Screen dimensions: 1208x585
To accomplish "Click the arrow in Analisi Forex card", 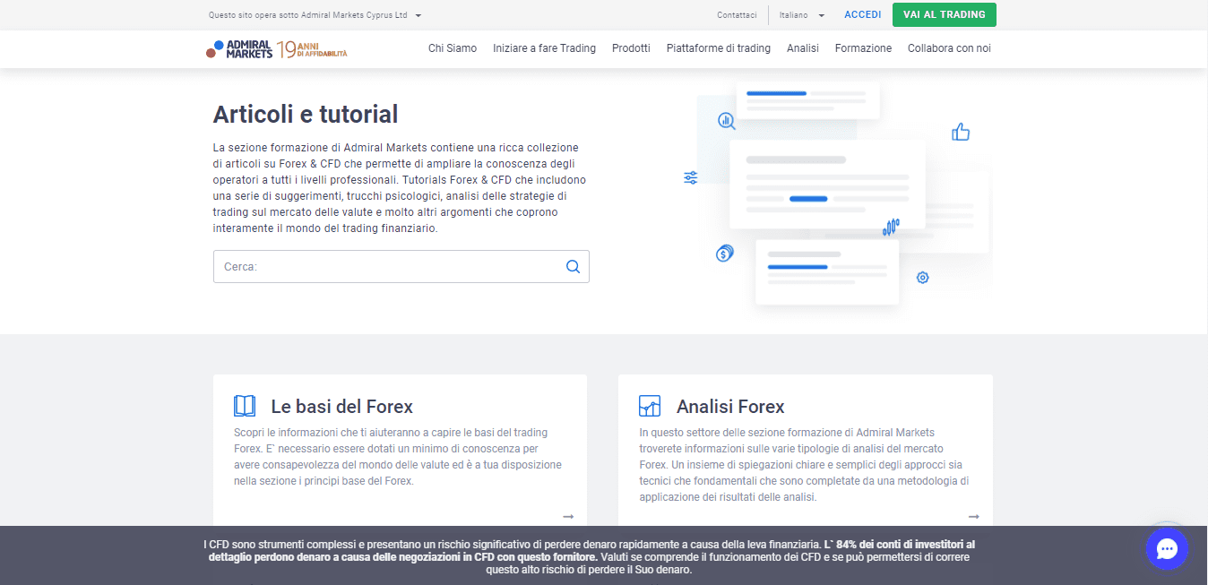I will [974, 516].
